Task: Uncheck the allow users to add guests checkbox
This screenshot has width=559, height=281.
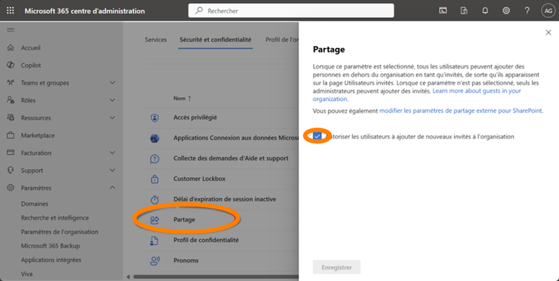Action: 318,136
